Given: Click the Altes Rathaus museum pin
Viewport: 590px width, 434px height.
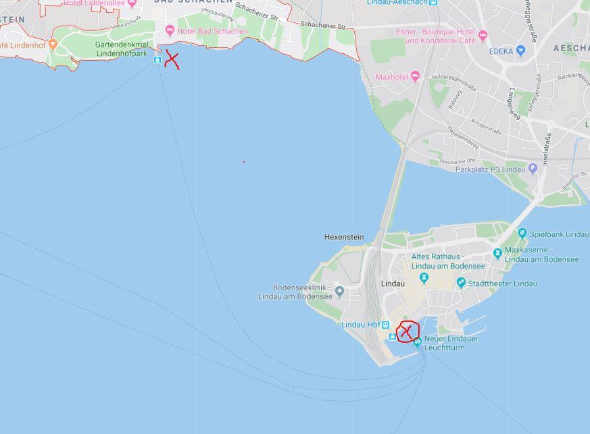Looking at the screenshot, I should pos(424,279).
